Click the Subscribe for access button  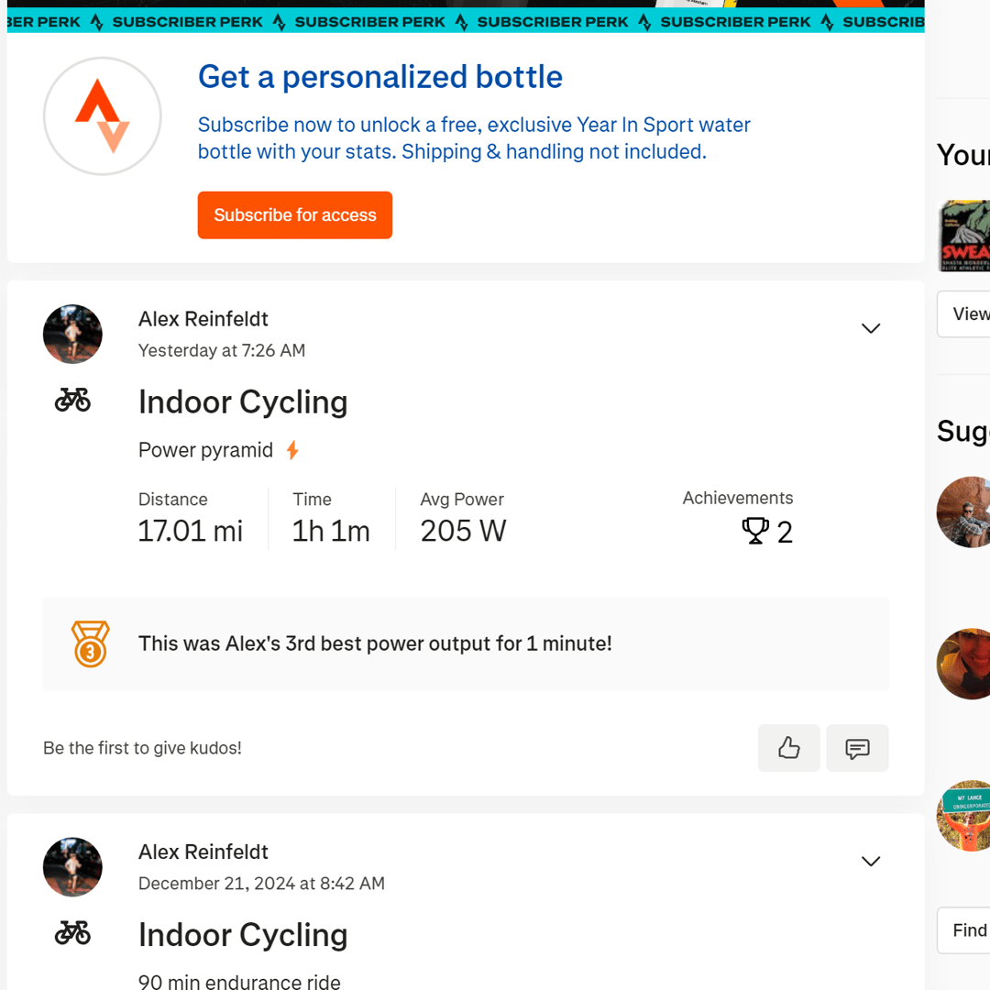295,215
